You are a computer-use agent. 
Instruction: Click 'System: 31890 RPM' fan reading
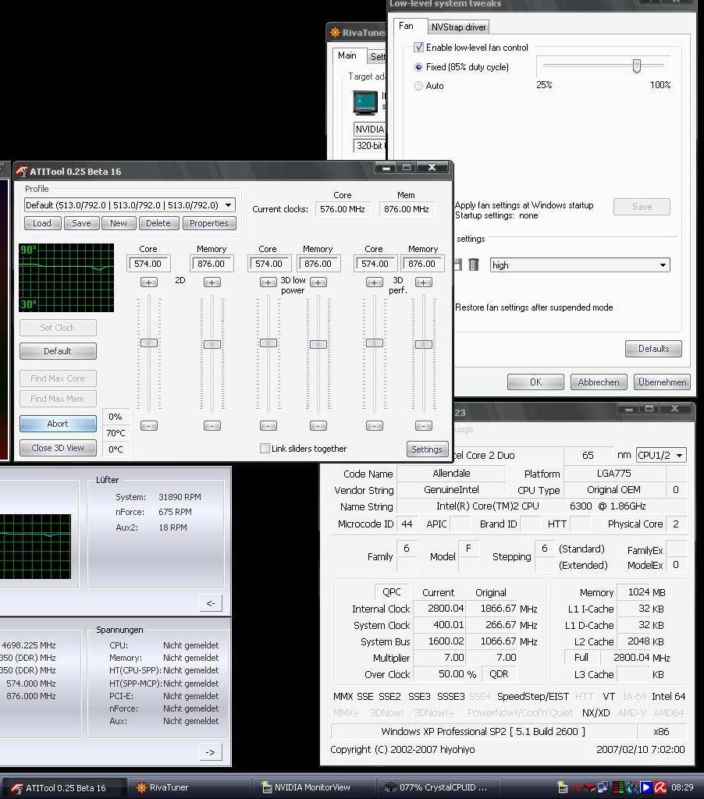[x=158, y=497]
